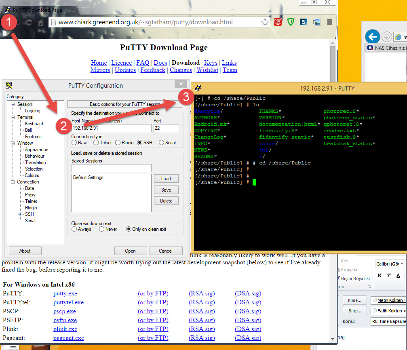Viewport: 407px width, 350px height.
Task: Click the Open button in PuTTY
Action: (x=130, y=251)
